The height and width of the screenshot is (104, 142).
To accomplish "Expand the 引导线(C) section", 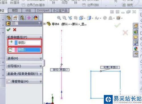I will pos(41,66).
